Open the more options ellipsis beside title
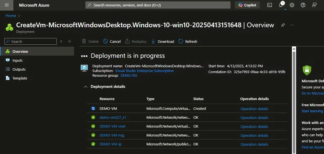Viewport: 324px width, 154px height. [292, 25]
